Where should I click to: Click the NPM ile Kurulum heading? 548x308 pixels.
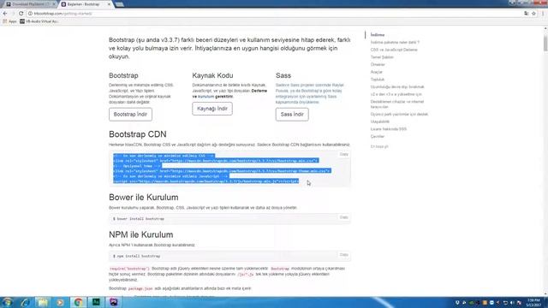(140, 234)
